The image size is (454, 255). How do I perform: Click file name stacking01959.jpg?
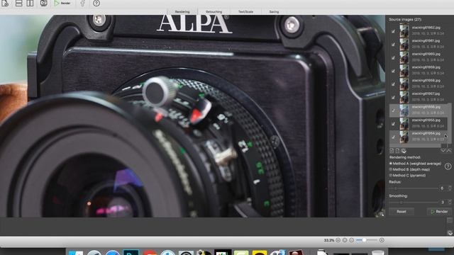426,67
